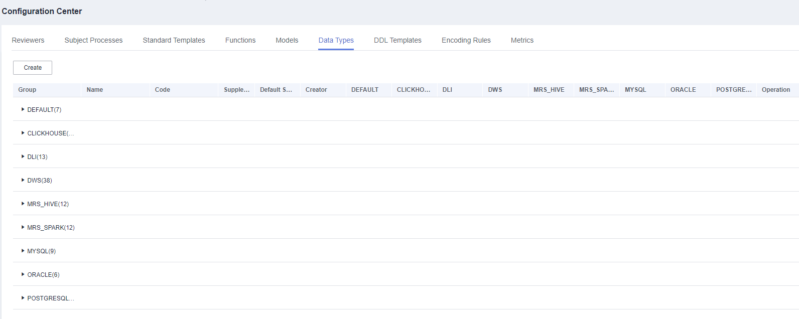Click the ORACLE(6) group label
Screen dimensions: 799x319
pos(43,275)
